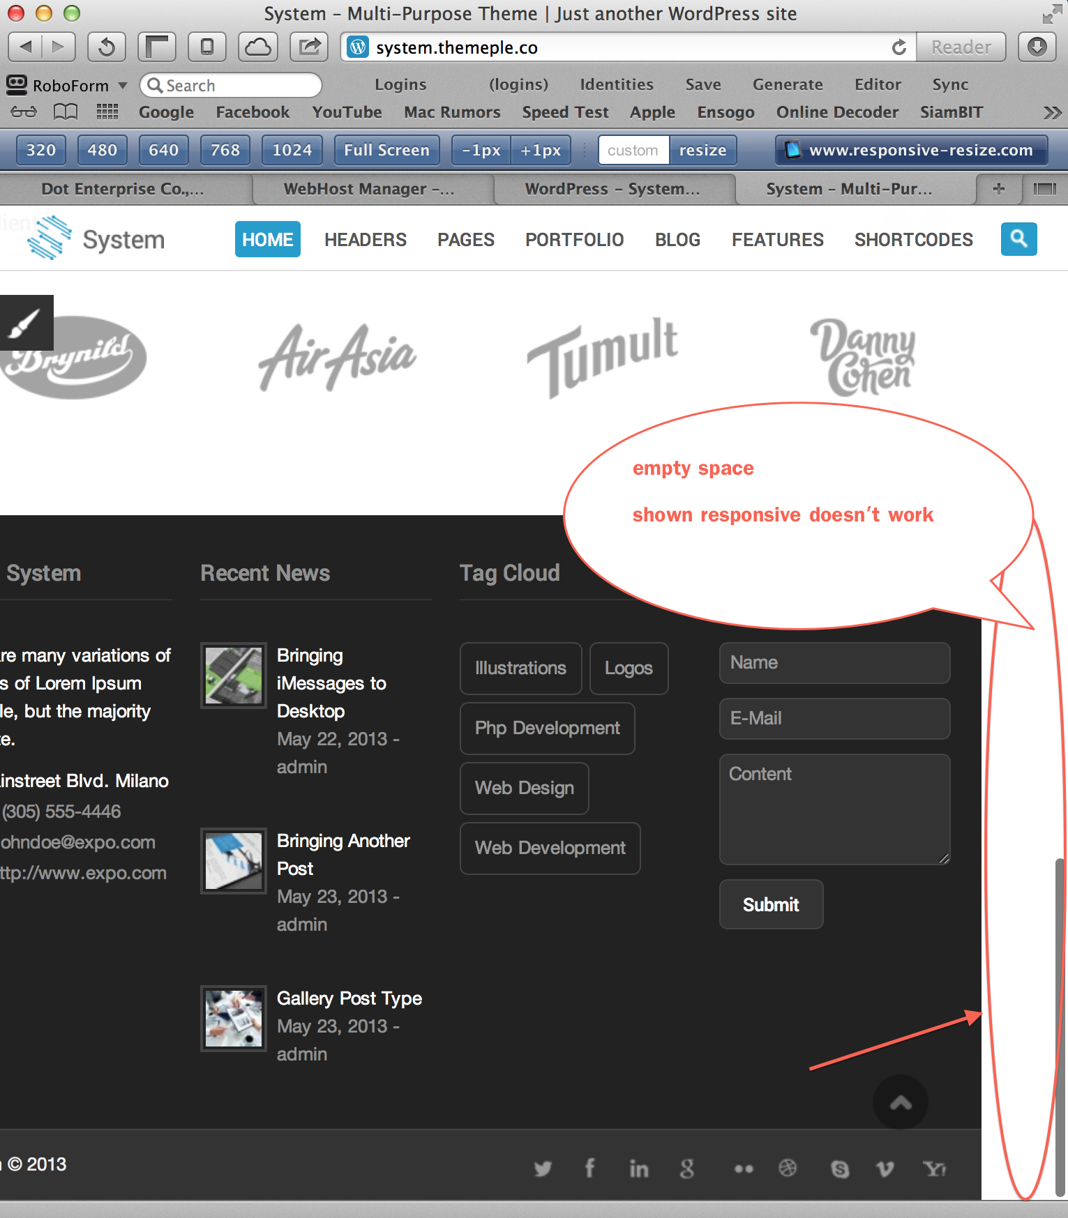Add a new tab with the plus button

click(999, 189)
